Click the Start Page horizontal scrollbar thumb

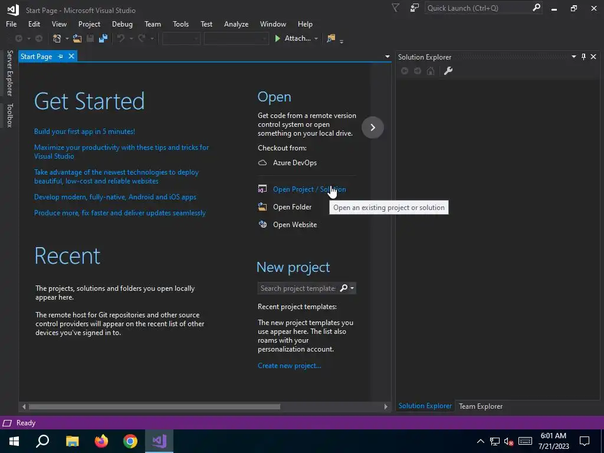click(155, 406)
